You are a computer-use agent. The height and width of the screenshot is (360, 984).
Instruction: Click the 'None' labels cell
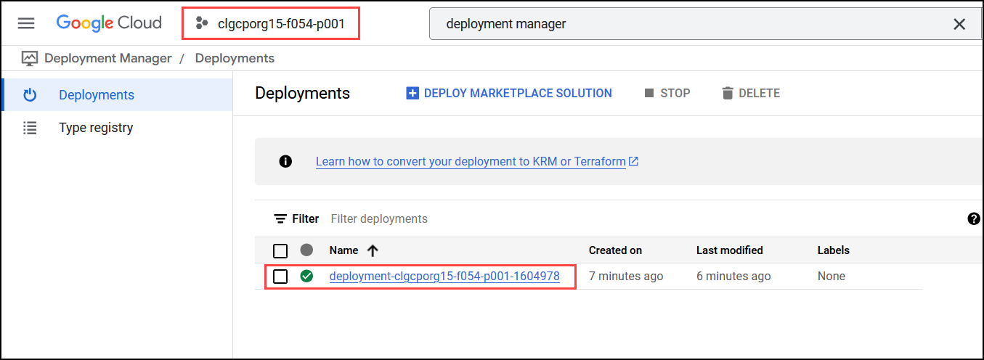tap(831, 276)
